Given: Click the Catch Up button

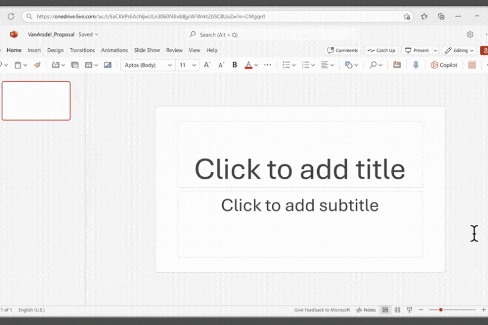Looking at the screenshot, I should 381,51.
